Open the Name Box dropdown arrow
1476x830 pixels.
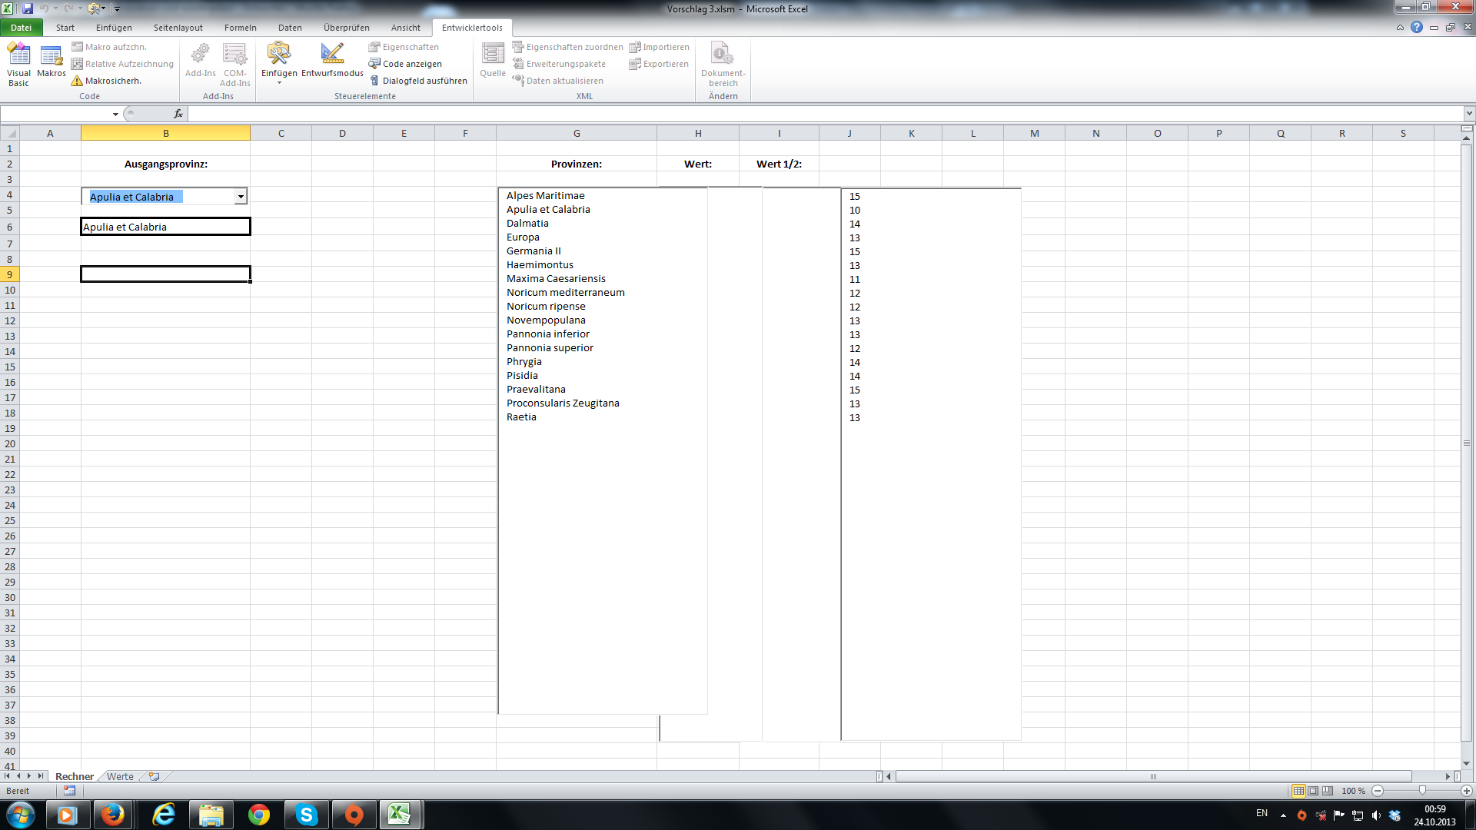point(115,114)
